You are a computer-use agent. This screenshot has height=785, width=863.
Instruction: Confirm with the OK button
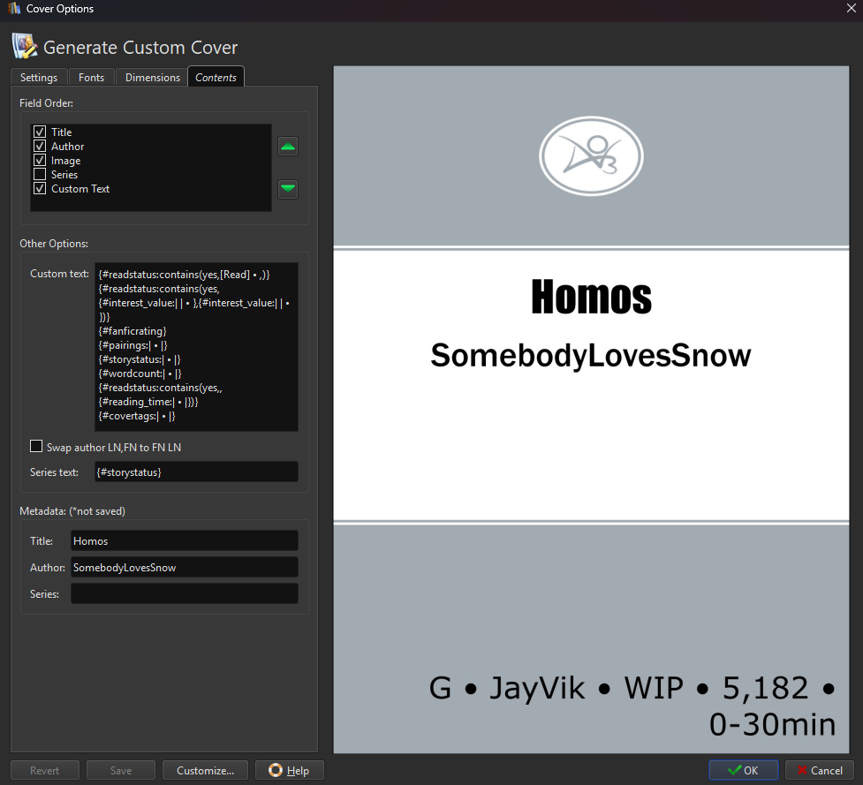[x=744, y=770]
